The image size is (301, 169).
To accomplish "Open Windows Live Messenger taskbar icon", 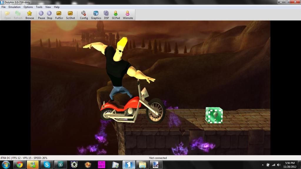I will coord(33,165).
